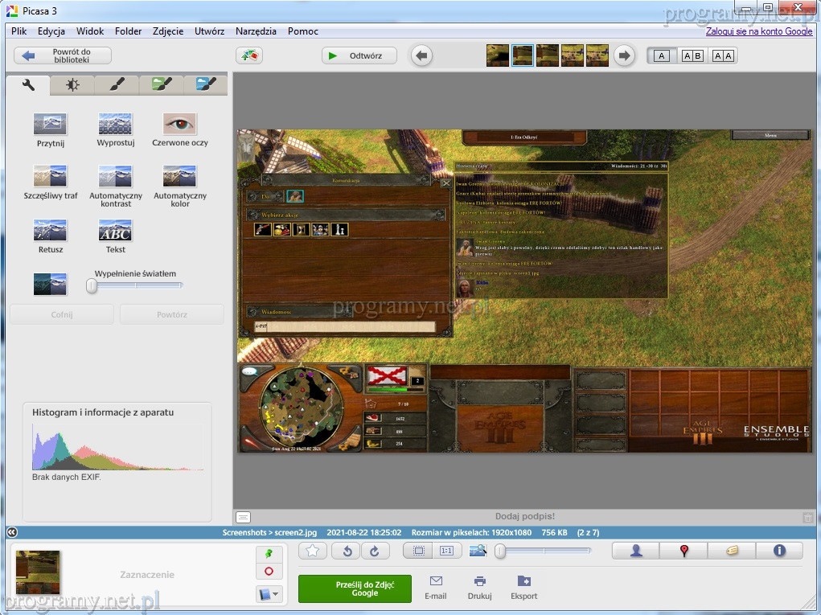Toggle the people face panel
This screenshot has height=615, width=821.
[636, 551]
